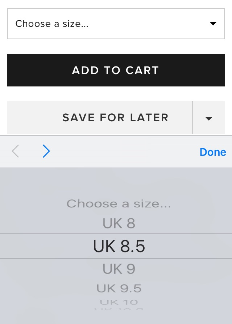This screenshot has height=324, width=232.
Task: Tap the white gap above Add to Cart
Action: (116, 46)
